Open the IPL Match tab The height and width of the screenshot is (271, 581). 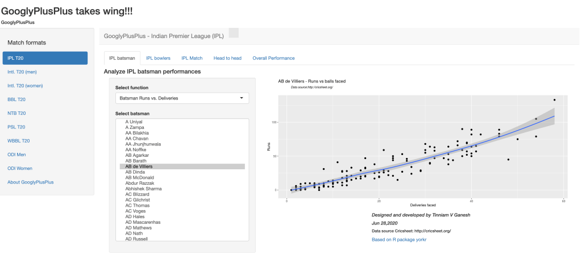[x=192, y=58]
